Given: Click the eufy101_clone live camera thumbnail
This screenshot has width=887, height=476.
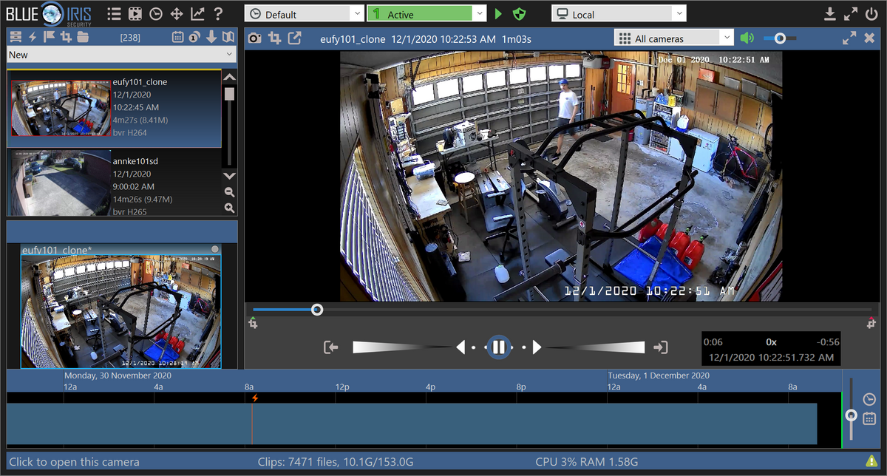Looking at the screenshot, I should pyautogui.click(x=120, y=311).
